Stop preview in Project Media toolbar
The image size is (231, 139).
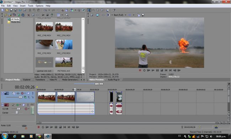47,15
